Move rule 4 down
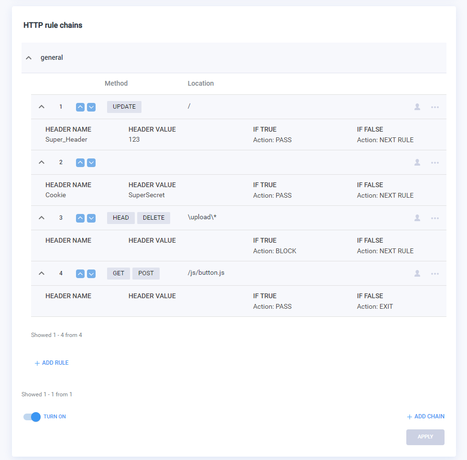 91,273
